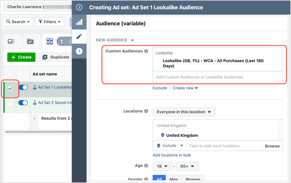
Task: Switch to the account overview tab icon
Action: coord(11,41)
